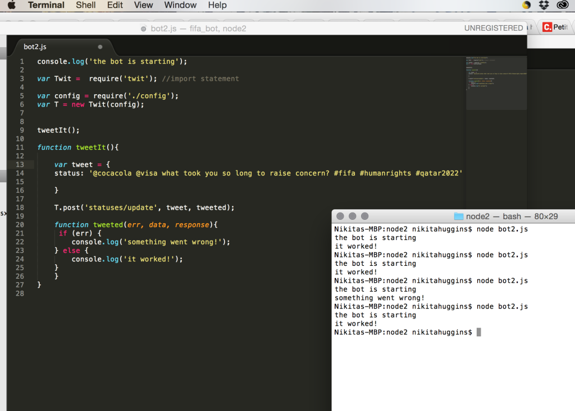Open the Edit menu
This screenshot has height=411, width=575.
pyautogui.click(x=115, y=5)
